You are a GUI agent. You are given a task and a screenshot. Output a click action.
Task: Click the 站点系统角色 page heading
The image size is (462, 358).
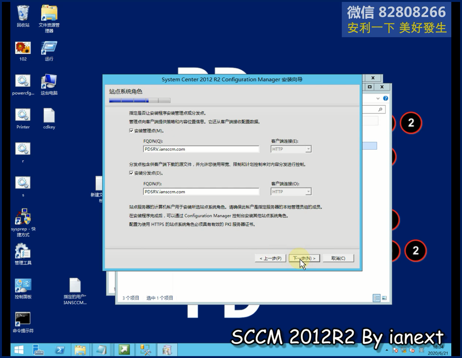[x=126, y=92]
